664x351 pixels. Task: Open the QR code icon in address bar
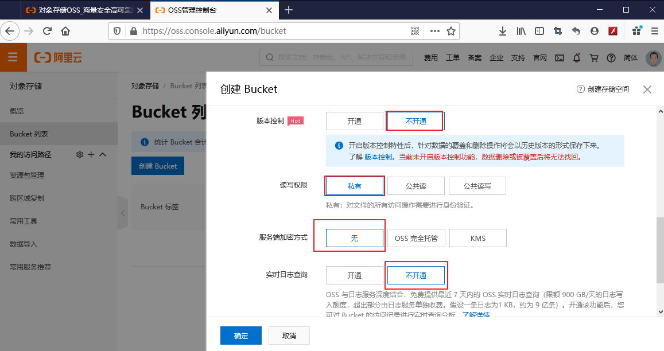point(415,31)
